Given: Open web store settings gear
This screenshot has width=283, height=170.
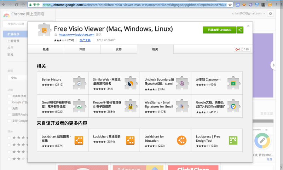Looking at the screenshot, I should pyautogui.click(x=270, y=13).
